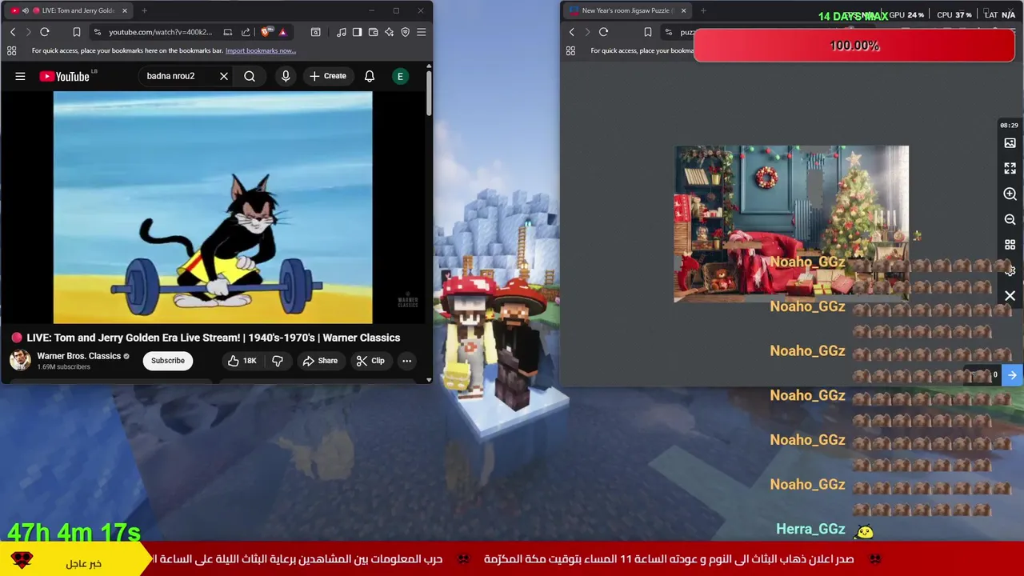
Task: Zoom out on the jigsaw puzzle
Action: coord(1010,219)
